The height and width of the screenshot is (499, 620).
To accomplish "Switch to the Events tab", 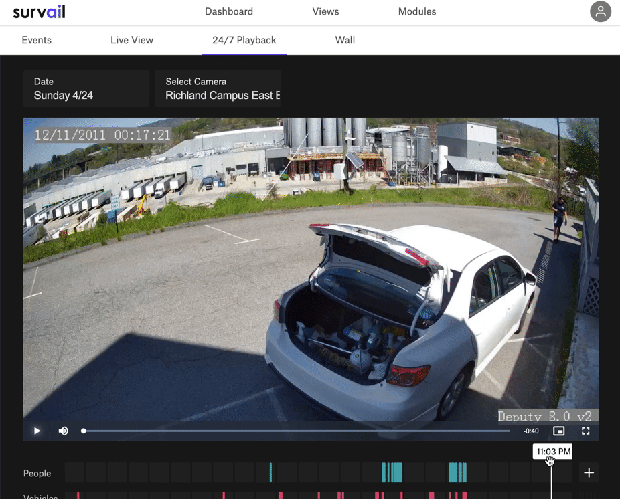I will click(x=37, y=40).
